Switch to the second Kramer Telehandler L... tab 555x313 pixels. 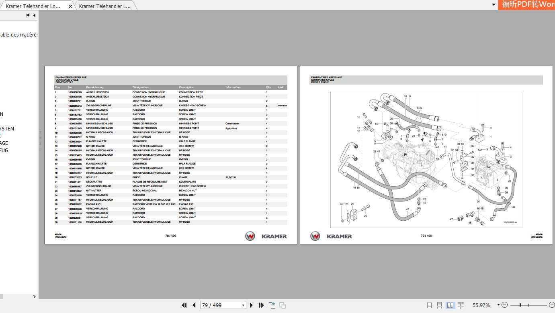[105, 6]
